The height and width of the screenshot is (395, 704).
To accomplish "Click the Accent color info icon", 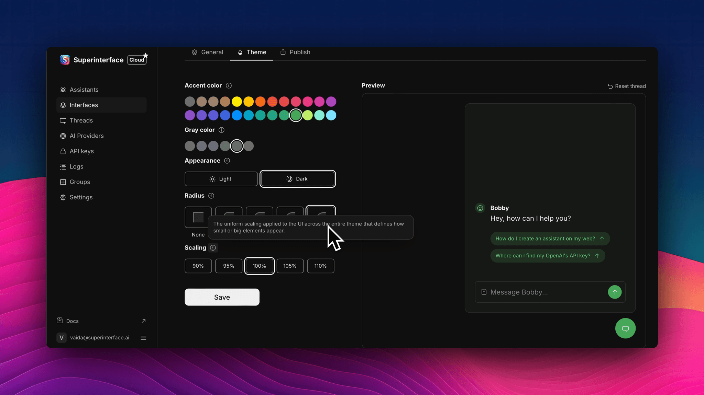I will (229, 85).
